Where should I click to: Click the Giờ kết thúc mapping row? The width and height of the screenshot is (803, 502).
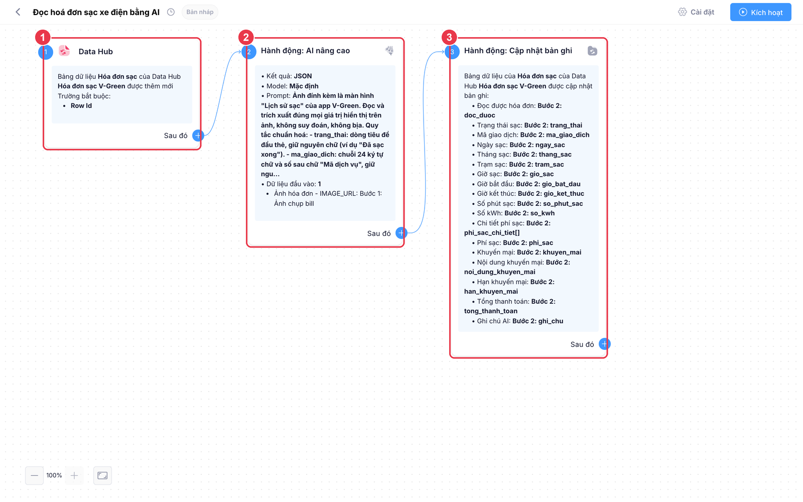point(528,193)
